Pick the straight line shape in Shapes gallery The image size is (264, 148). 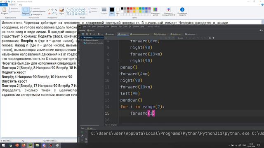point(68,9)
